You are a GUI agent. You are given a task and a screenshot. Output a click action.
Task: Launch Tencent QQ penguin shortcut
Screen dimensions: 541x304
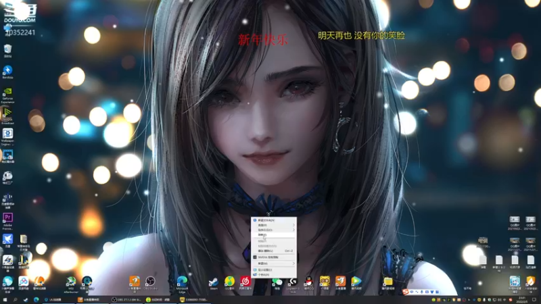(x=309, y=283)
